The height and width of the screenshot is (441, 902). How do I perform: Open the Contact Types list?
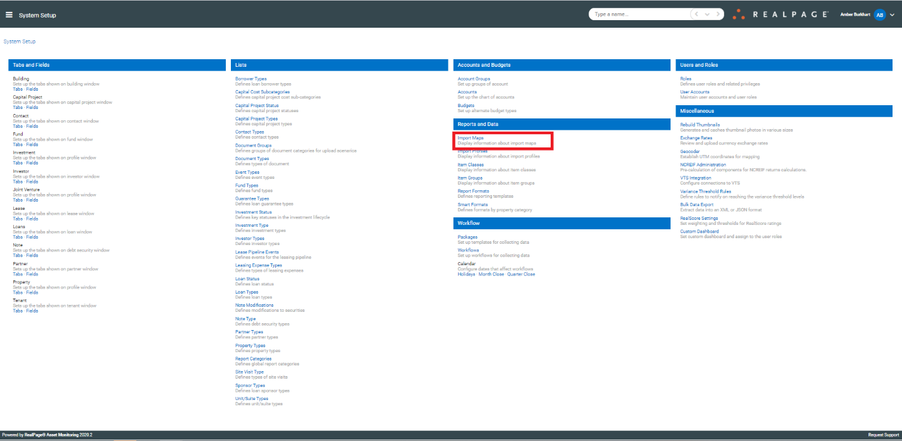(249, 132)
